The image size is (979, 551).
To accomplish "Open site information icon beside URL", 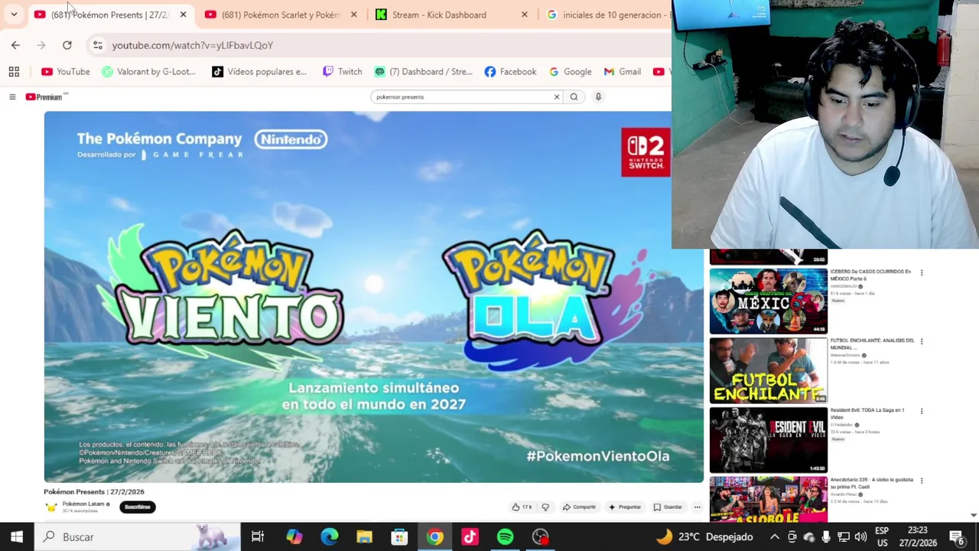I will click(x=97, y=45).
